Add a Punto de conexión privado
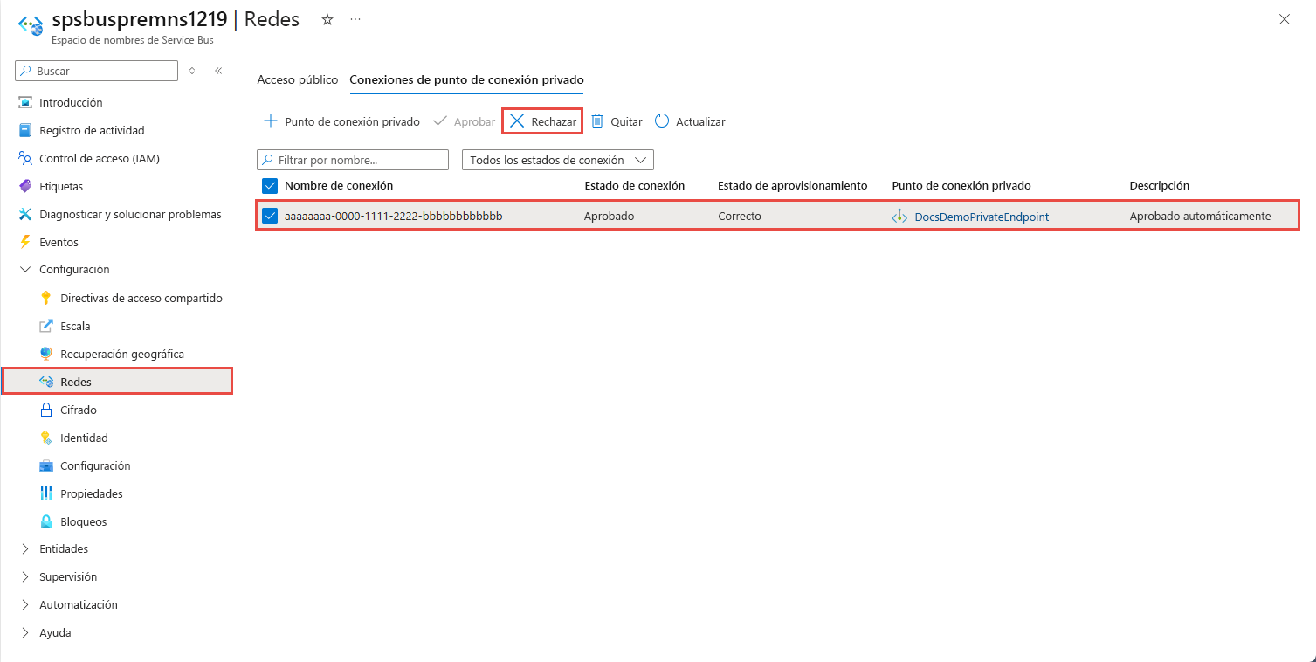Viewport: 1316px width, 662px height. click(341, 121)
